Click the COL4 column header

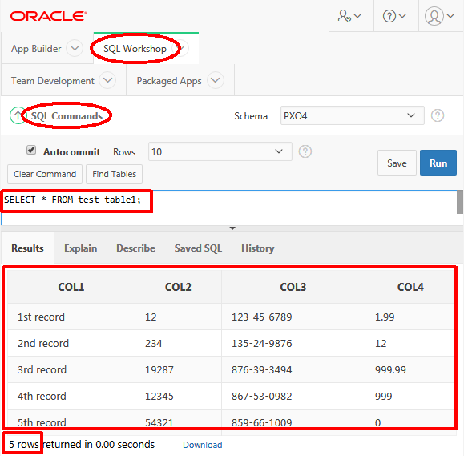410,287
